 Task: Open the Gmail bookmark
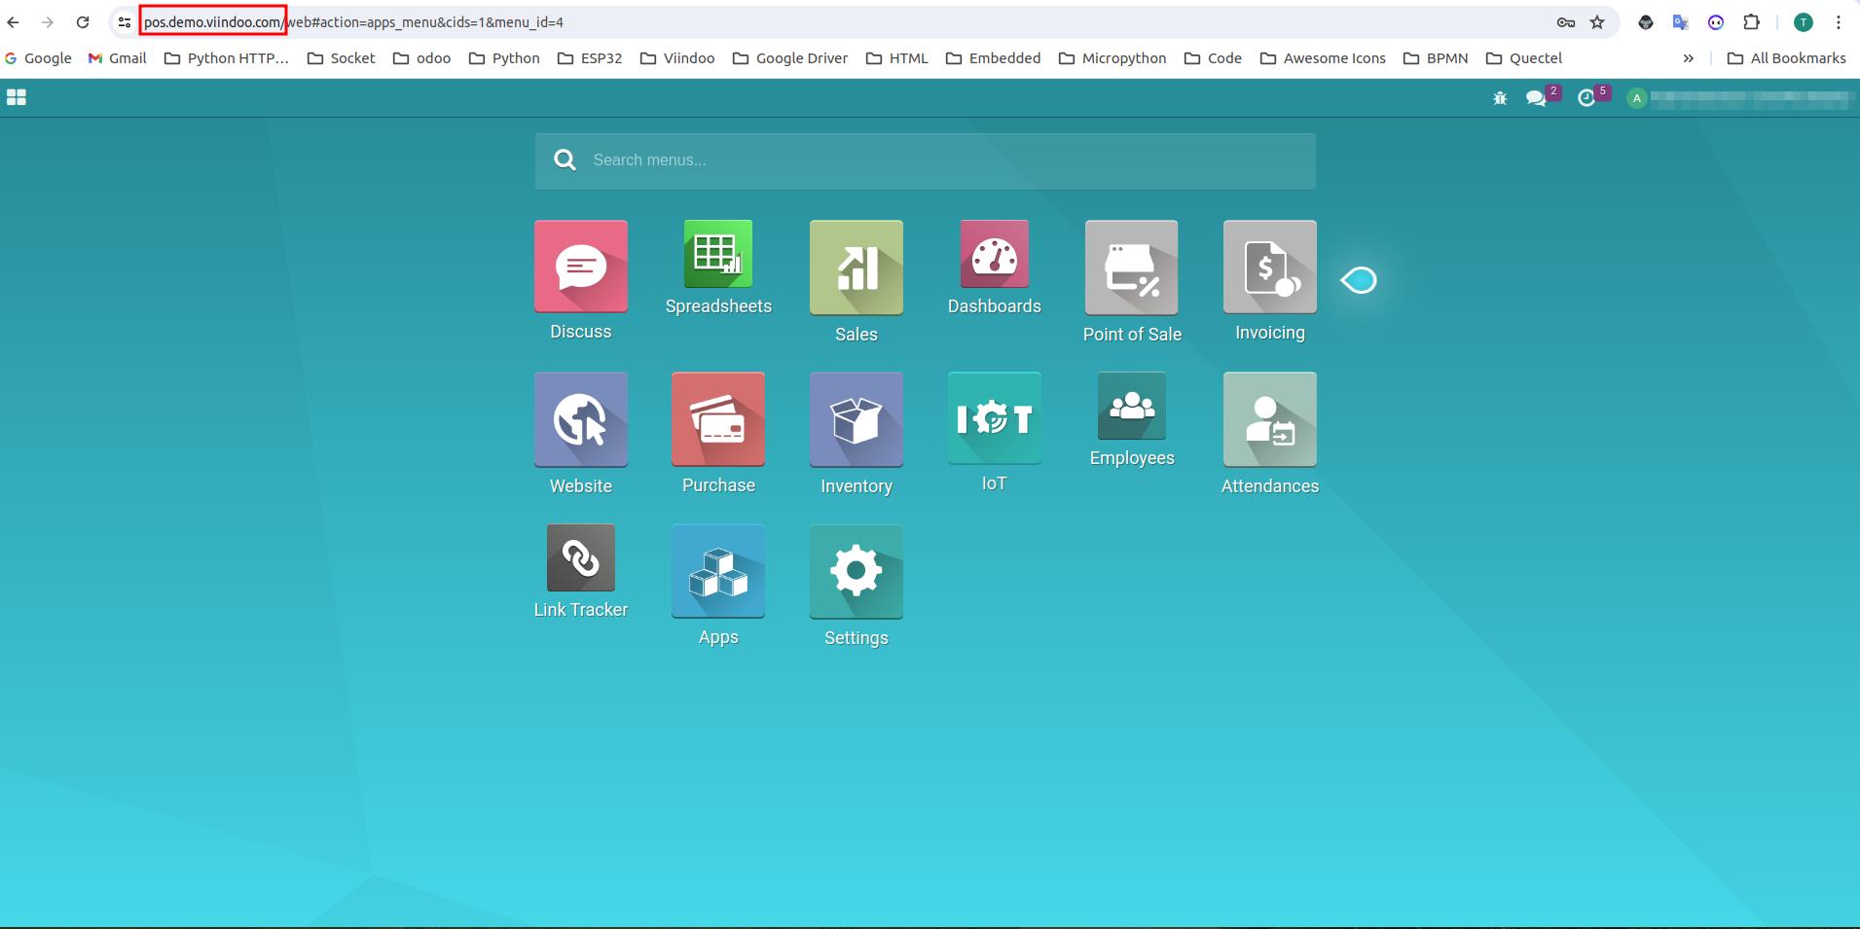tap(117, 58)
